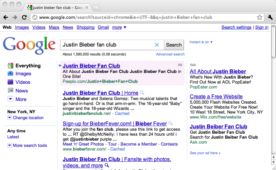Select the News sidebar filter text
This screenshot has height=170, width=276.
22,91
